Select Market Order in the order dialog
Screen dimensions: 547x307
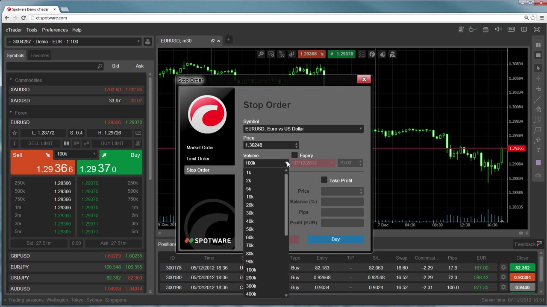pos(200,148)
